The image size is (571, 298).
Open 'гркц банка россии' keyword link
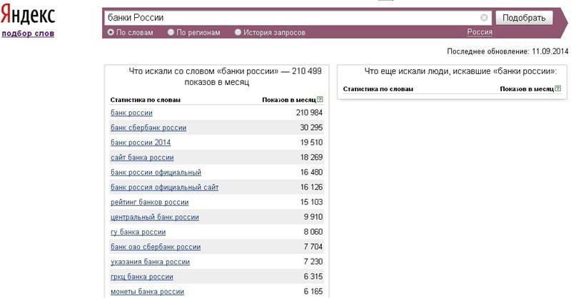pos(141,277)
